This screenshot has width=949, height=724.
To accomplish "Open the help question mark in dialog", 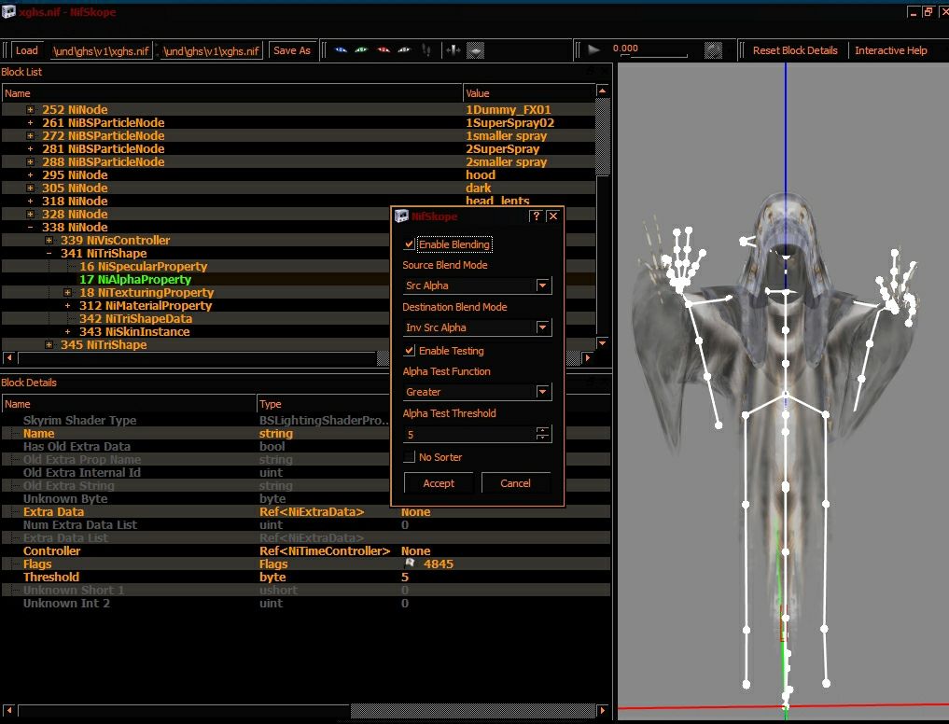I will pyautogui.click(x=536, y=216).
